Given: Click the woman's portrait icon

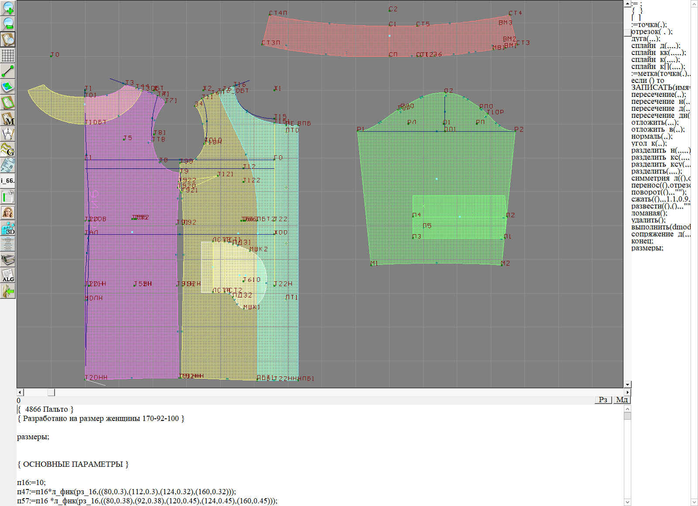Looking at the screenshot, I should [8, 213].
